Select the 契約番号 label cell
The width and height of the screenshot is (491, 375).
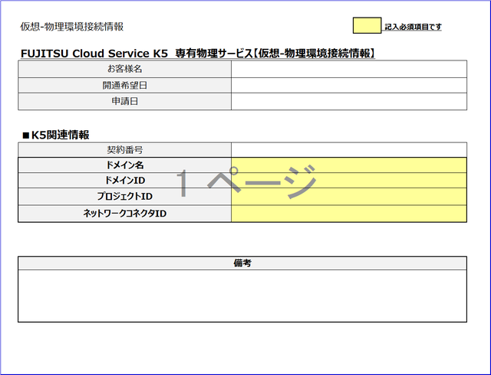pyautogui.click(x=124, y=150)
